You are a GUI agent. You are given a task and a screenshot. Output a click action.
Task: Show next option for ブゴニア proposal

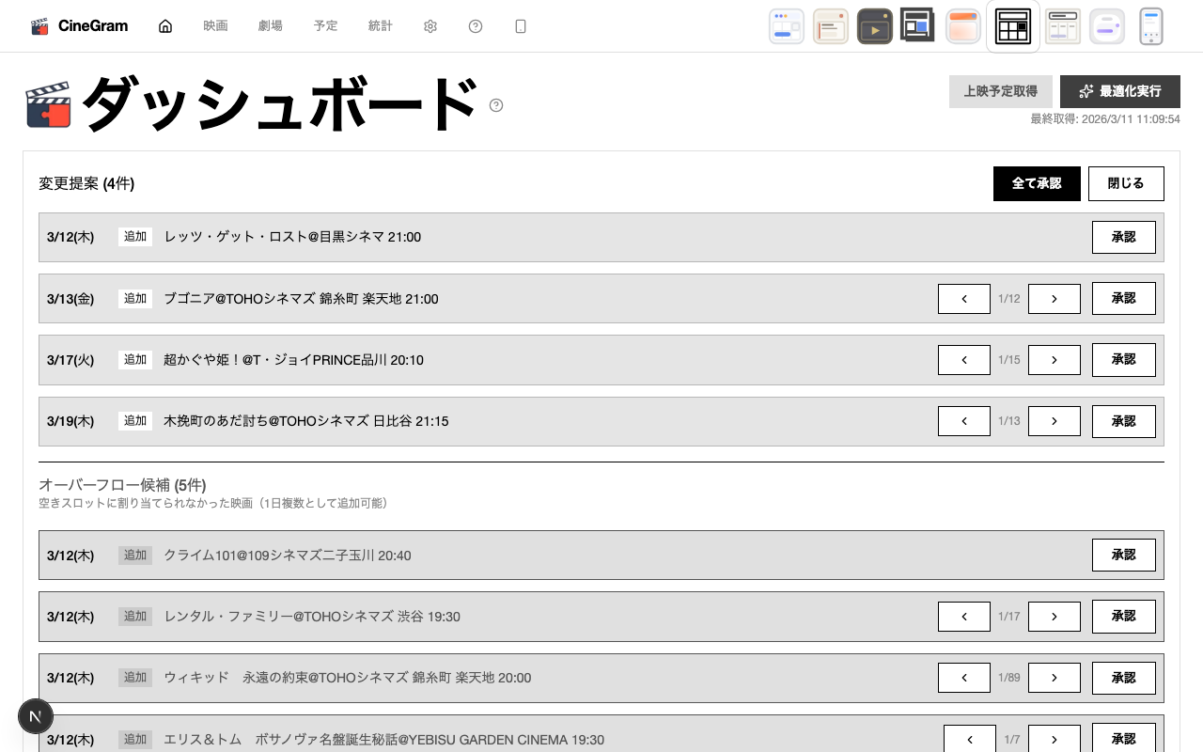pos(1054,299)
